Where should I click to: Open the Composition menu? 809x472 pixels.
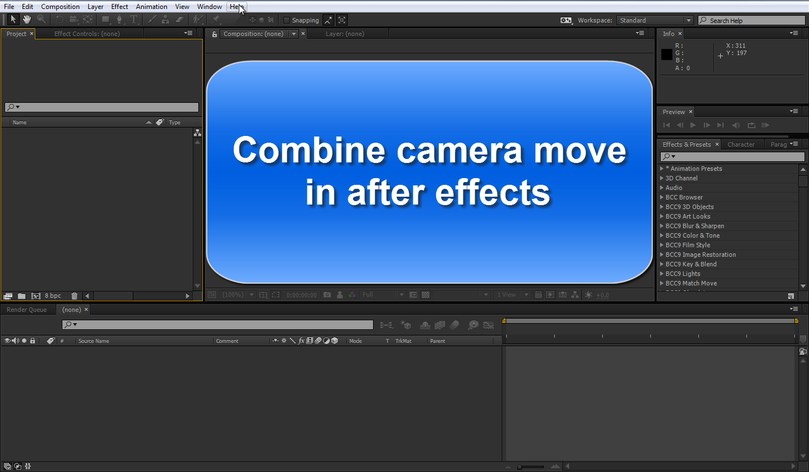pyautogui.click(x=60, y=6)
